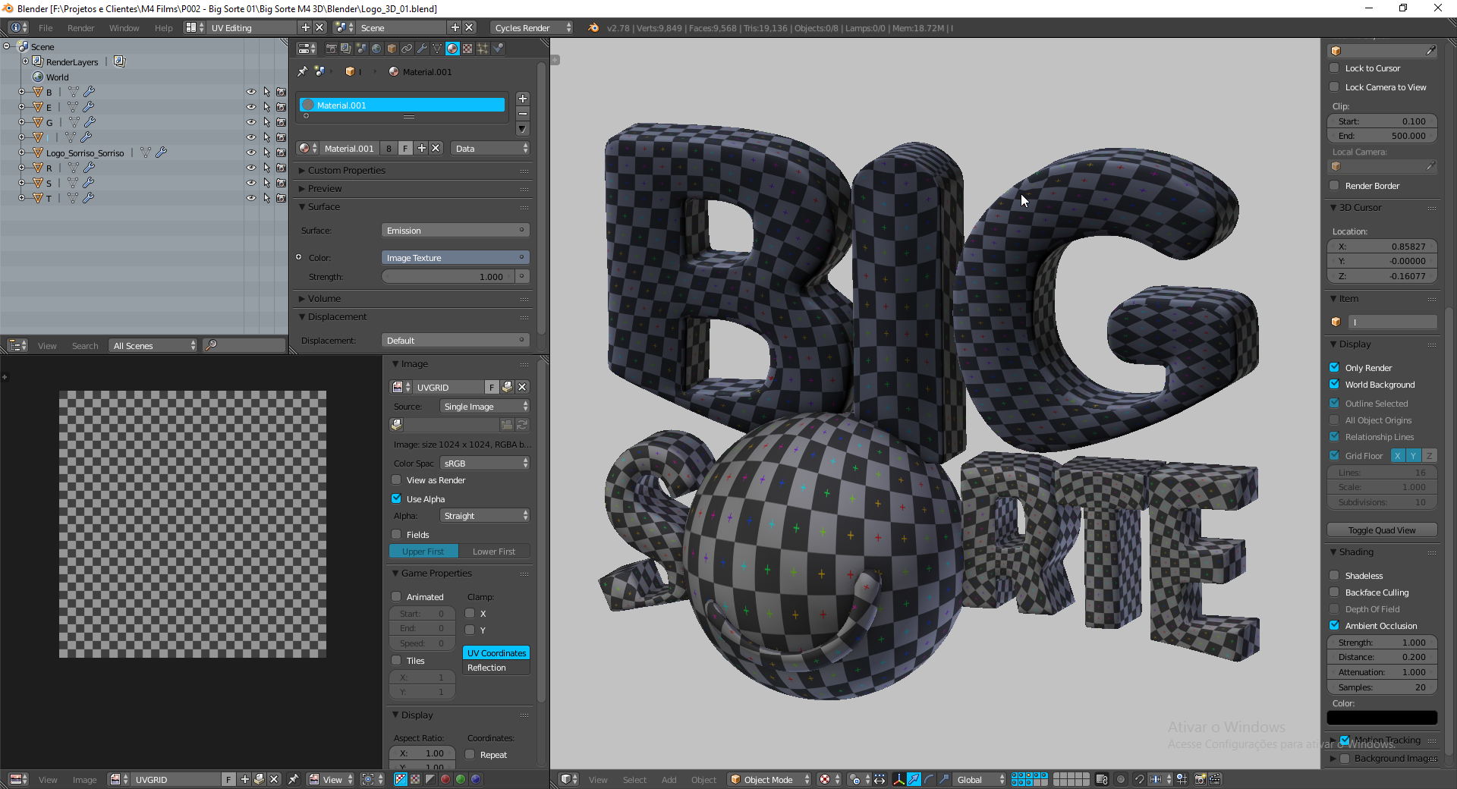
Task: Open Texture properties tab (checker icon)
Action: [467, 49]
